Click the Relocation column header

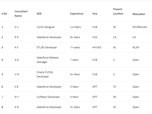point(139,14)
